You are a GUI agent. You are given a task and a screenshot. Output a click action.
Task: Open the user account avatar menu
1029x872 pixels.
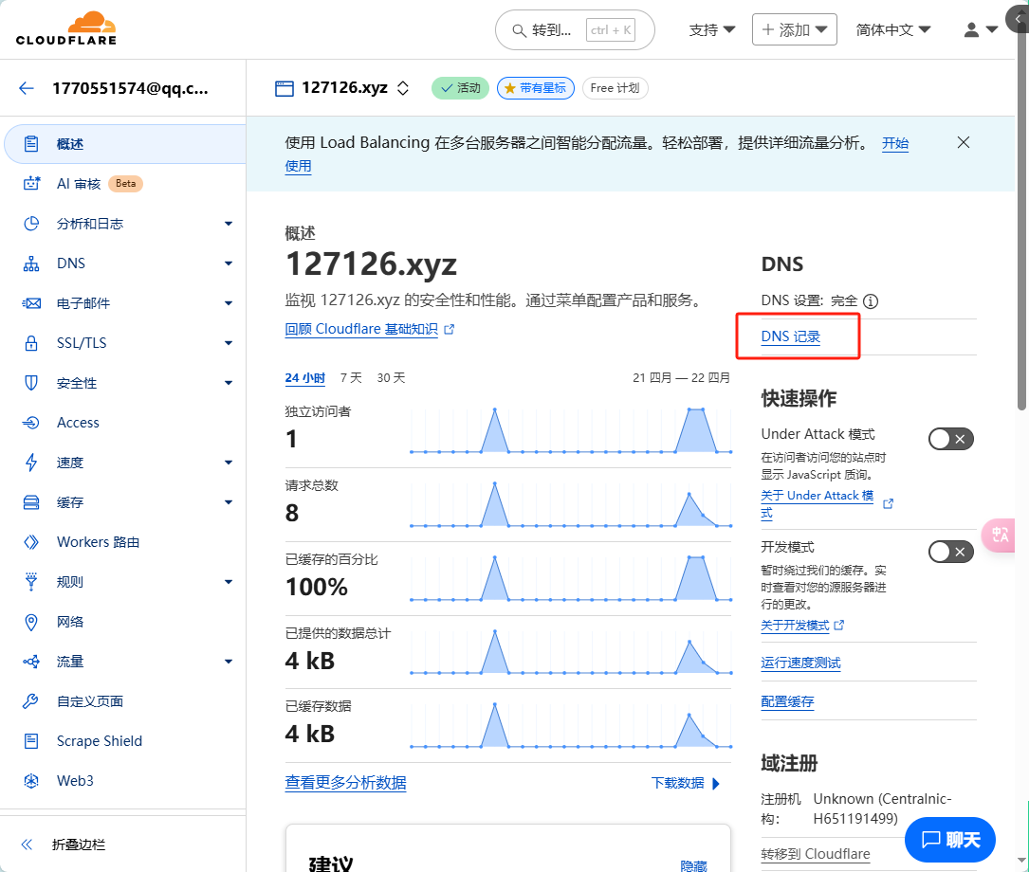981,29
